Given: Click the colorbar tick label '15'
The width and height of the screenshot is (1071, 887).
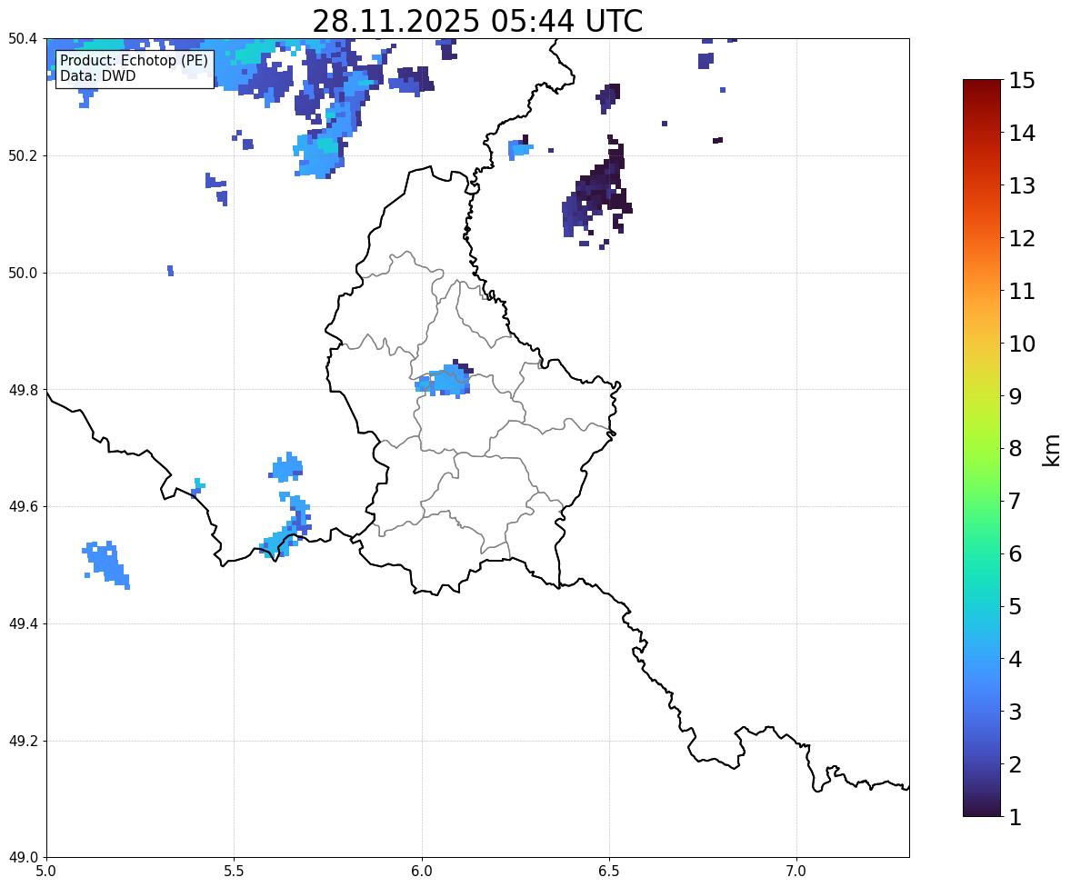Looking at the screenshot, I should click(1022, 81).
